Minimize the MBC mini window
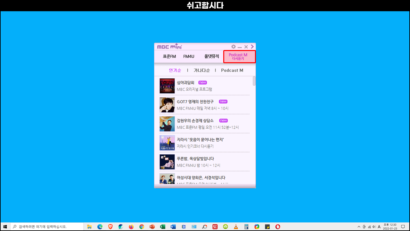Image resolution: width=410 pixels, height=231 pixels. coord(240,47)
